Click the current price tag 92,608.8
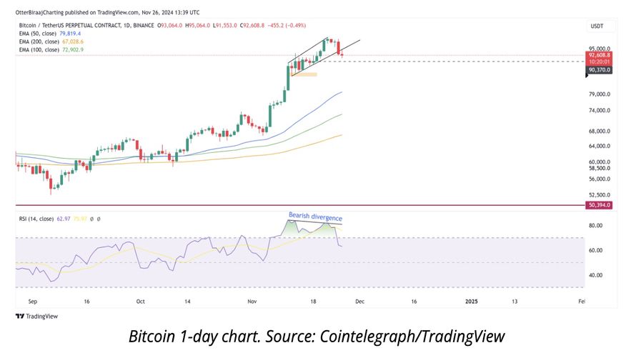Image resolution: width=636 pixels, height=358 pixels. [x=599, y=55]
